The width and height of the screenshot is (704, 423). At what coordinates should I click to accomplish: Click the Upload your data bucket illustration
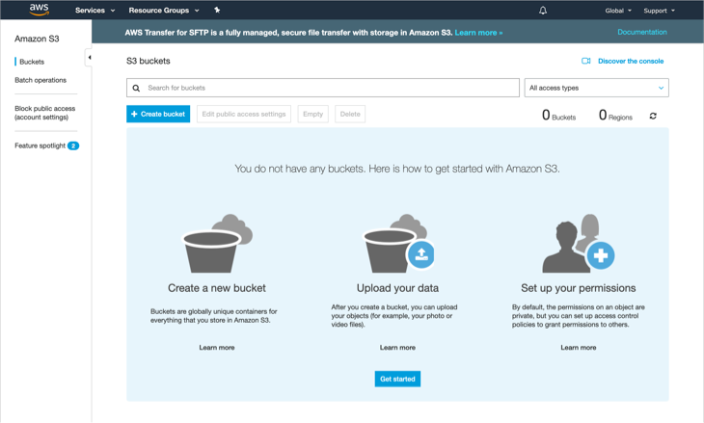[398, 243]
